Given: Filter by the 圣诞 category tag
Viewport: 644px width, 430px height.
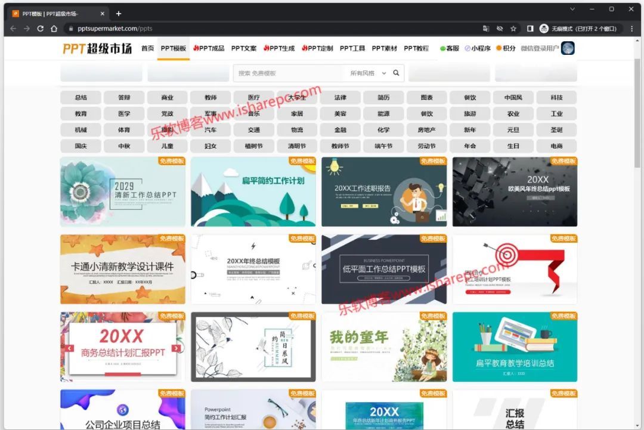Looking at the screenshot, I should 556,129.
